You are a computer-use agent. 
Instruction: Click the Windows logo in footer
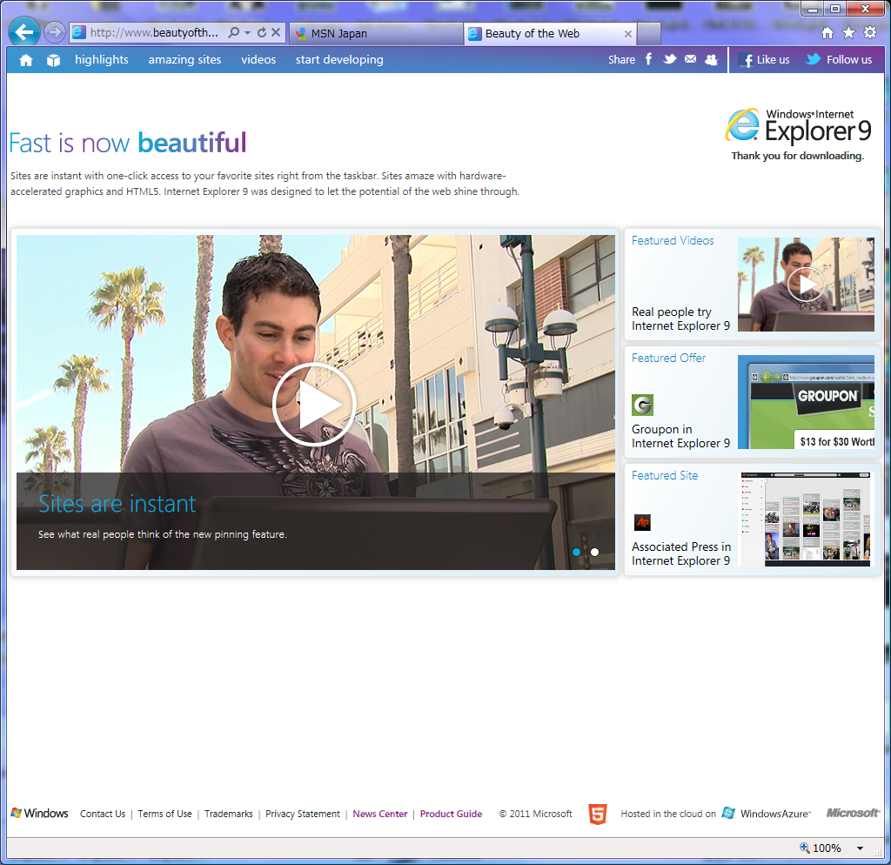point(40,814)
